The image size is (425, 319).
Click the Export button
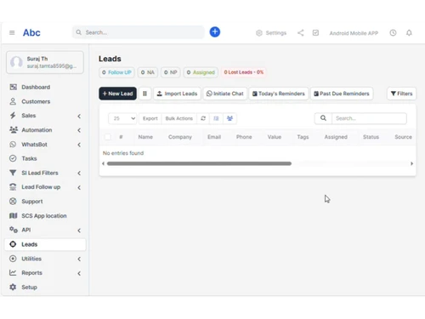point(150,118)
